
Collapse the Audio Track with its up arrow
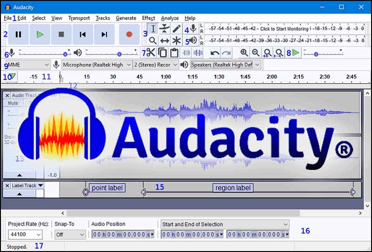click(20, 175)
